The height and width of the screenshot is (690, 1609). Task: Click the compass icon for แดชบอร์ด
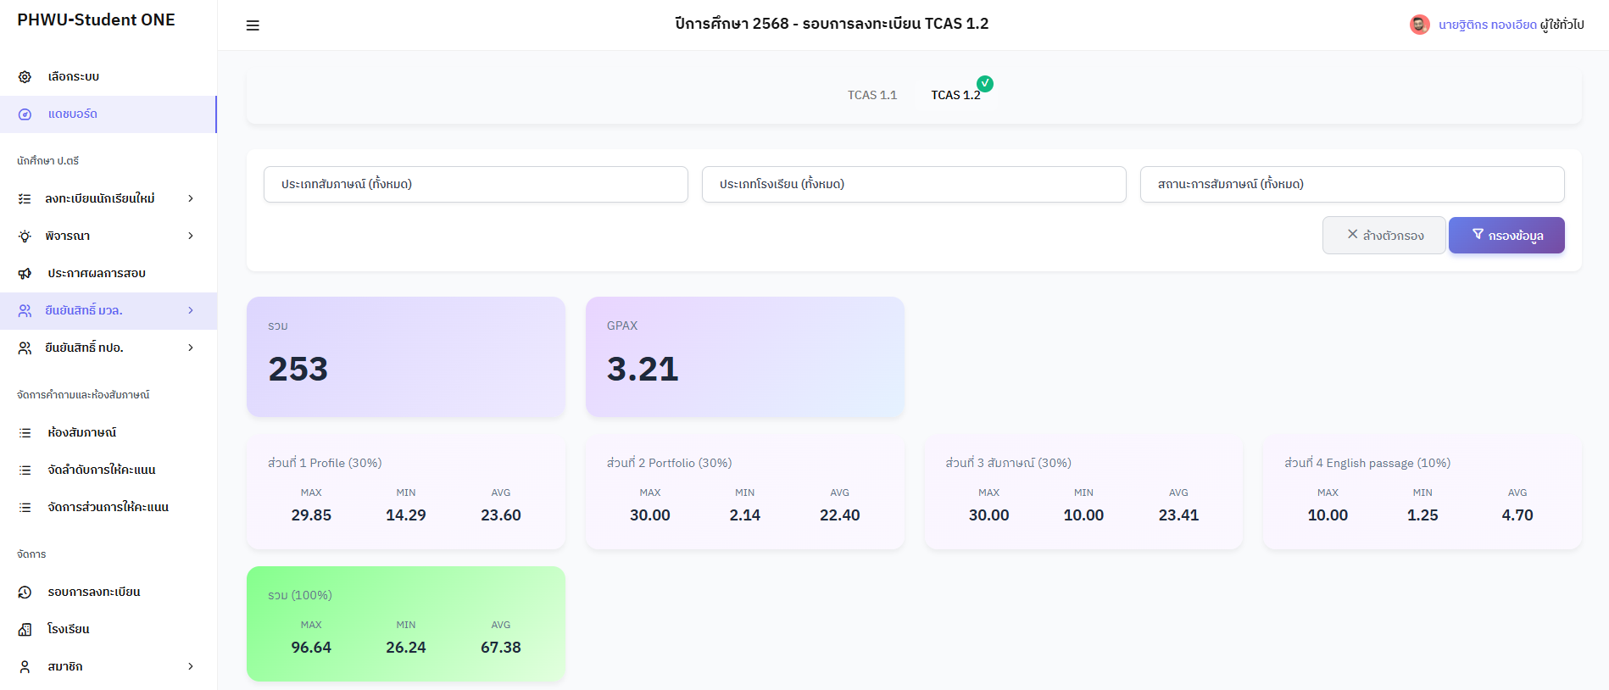coord(25,114)
